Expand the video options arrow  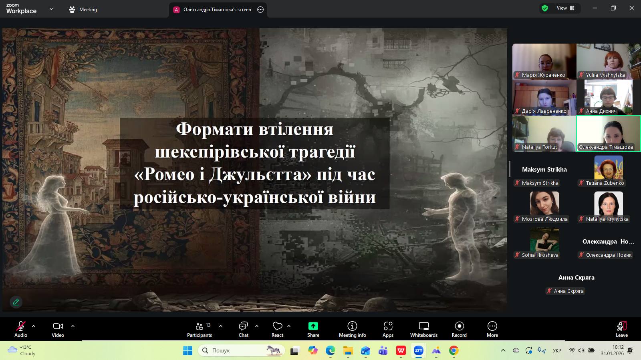[x=73, y=326]
